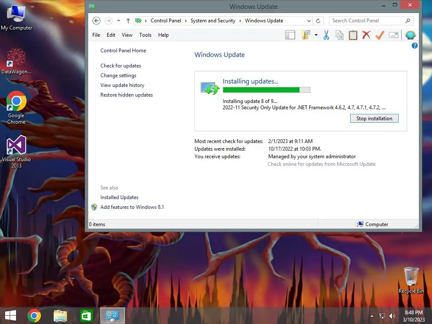
Task: Toggle the navigation pane layout icon
Action: click(x=290, y=35)
